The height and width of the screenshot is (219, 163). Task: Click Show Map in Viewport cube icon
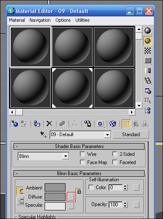113,123
